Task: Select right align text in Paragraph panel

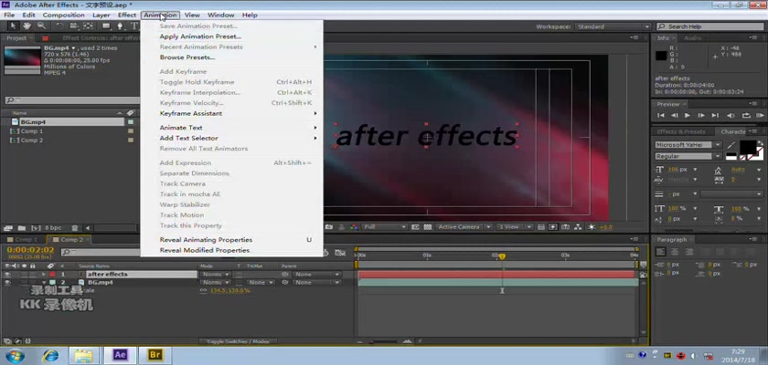Action: [x=688, y=252]
